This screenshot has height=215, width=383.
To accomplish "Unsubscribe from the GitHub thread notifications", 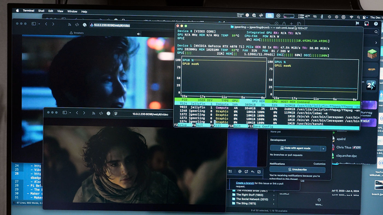I will pyautogui.click(x=298, y=170).
